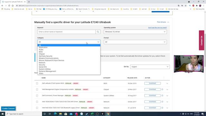
Task: Click the Windows taskbar search box
Action: click(x=23, y=114)
